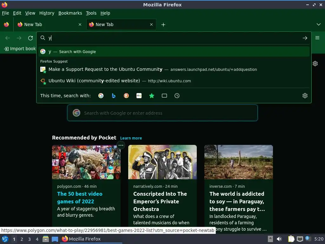325x244 pixels.
Task: Focus the address bar text field
Action: 174,38
